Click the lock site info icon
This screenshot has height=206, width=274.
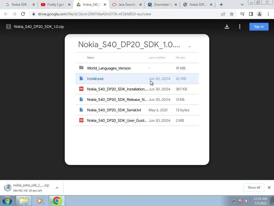[33, 14]
